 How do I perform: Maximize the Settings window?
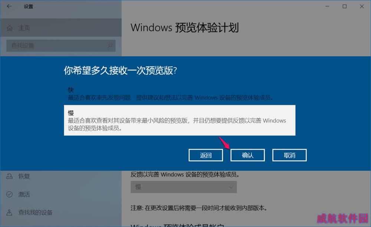345,6
